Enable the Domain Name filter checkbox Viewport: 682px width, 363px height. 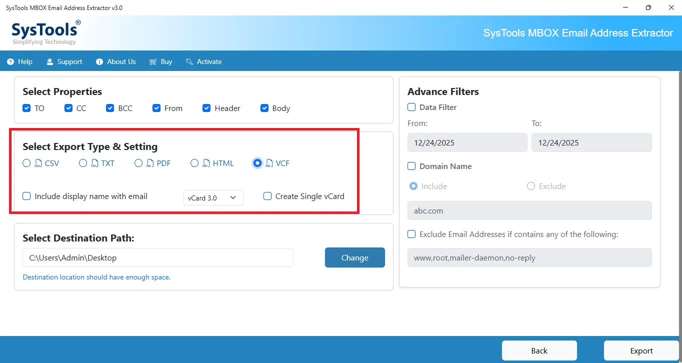(x=411, y=166)
